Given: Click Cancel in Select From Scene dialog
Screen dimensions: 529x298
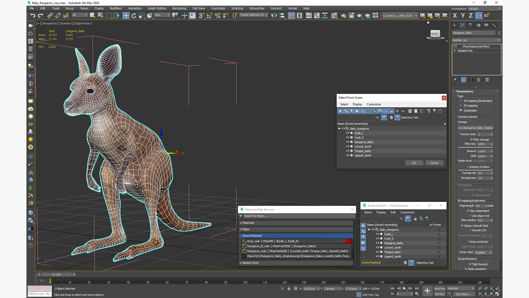Looking at the screenshot, I should (x=434, y=163).
